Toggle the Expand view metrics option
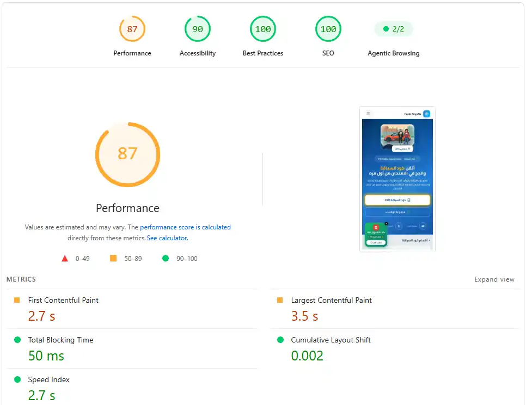 494,279
